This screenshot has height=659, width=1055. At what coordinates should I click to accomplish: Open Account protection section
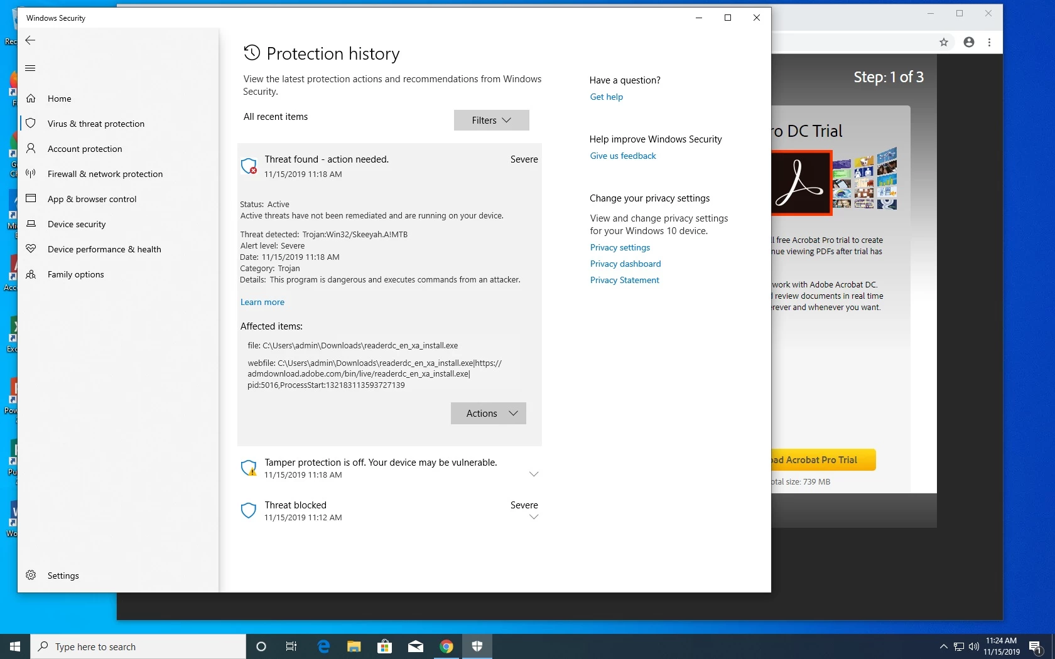pyautogui.click(x=85, y=149)
